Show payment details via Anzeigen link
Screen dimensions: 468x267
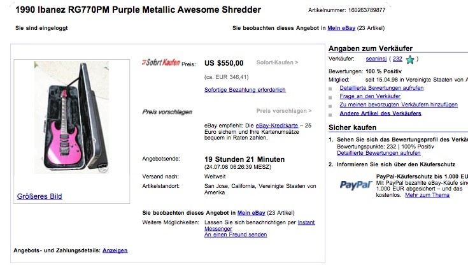(x=115, y=250)
